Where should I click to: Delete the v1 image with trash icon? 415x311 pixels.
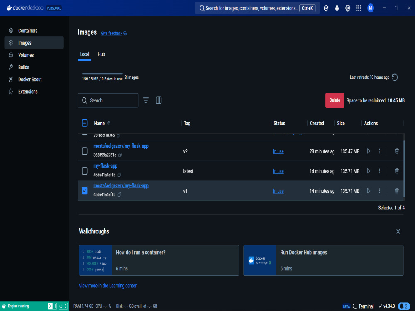[x=397, y=191]
